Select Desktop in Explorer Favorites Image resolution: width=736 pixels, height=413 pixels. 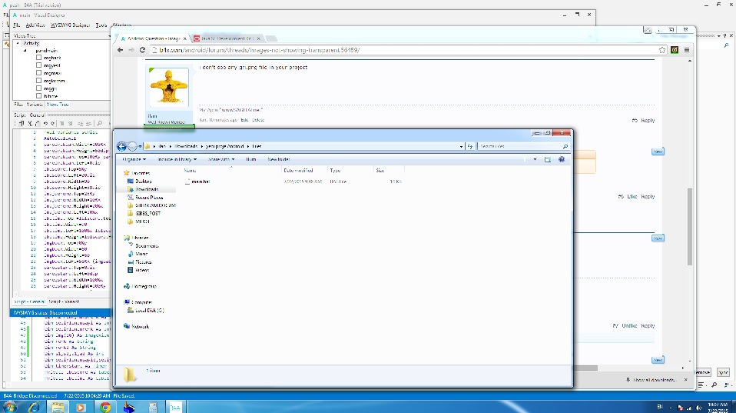143,182
